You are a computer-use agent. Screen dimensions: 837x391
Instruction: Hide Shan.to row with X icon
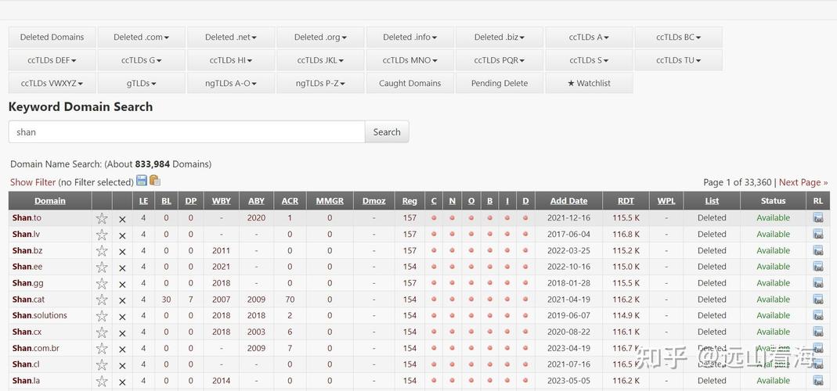(122, 219)
